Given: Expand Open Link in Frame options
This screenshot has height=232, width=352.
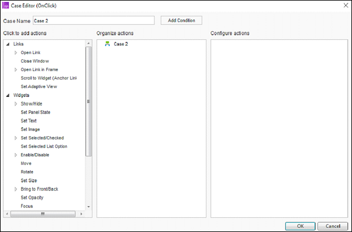Looking at the screenshot, I should click(16, 70).
